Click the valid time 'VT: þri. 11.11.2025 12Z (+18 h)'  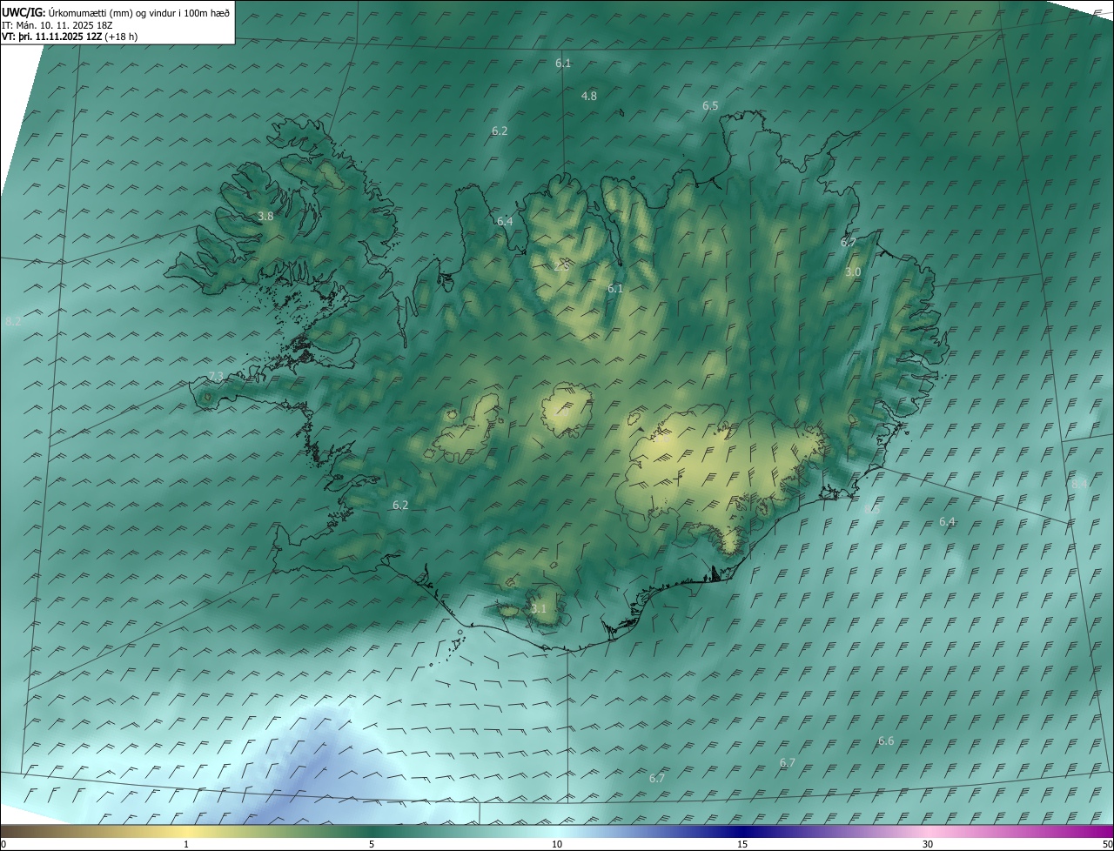tap(70, 37)
